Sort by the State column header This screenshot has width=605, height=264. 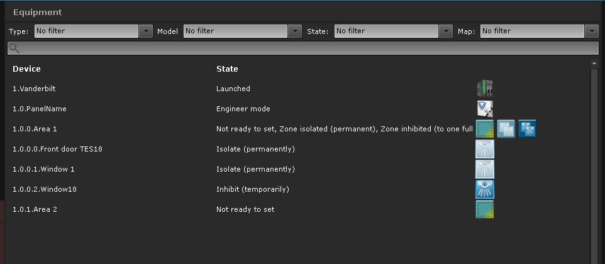227,69
